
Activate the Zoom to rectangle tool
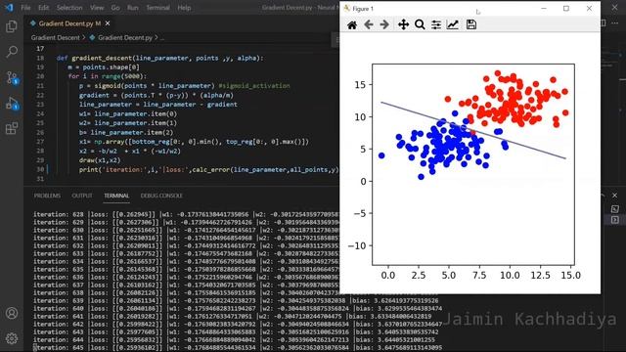420,24
